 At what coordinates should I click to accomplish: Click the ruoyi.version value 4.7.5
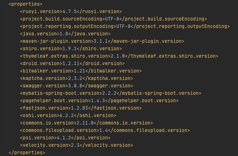click(70, 12)
